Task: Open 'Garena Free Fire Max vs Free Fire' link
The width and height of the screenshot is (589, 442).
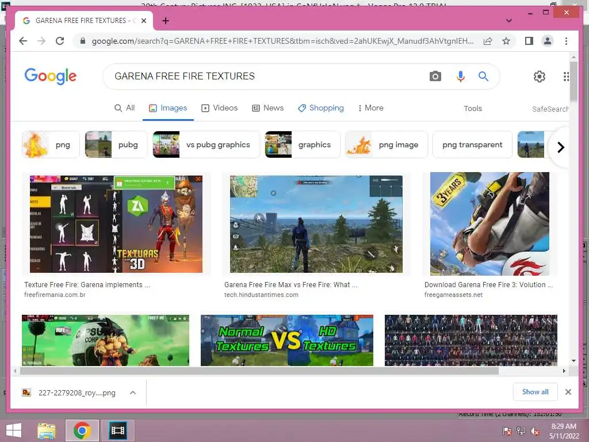Action: pyautogui.click(x=290, y=285)
